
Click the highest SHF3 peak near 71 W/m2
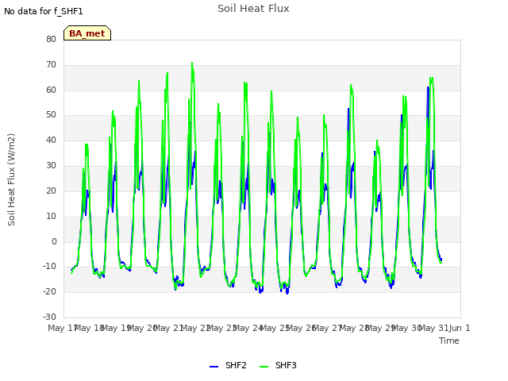[192, 63]
